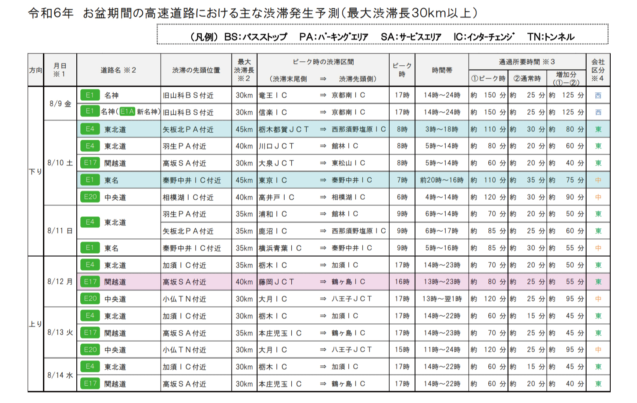Click the E4 badge in the 栃木都賀JCT row
This screenshot has height=403, width=637.
(x=90, y=129)
